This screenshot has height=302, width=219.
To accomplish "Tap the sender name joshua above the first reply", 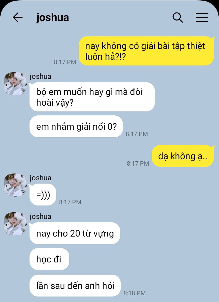I will (x=40, y=77).
